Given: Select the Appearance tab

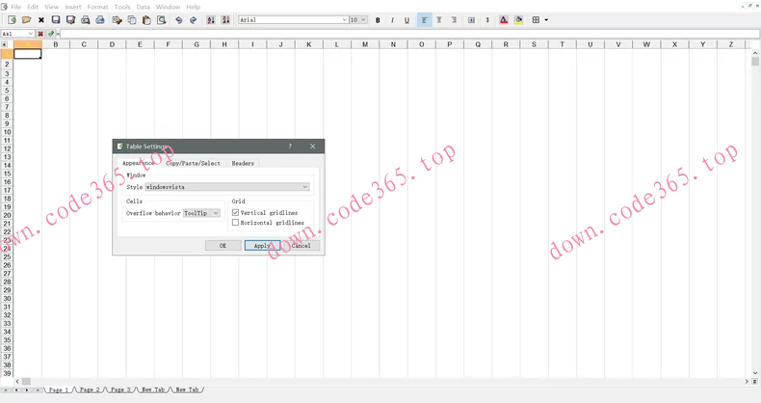Looking at the screenshot, I should [x=139, y=163].
